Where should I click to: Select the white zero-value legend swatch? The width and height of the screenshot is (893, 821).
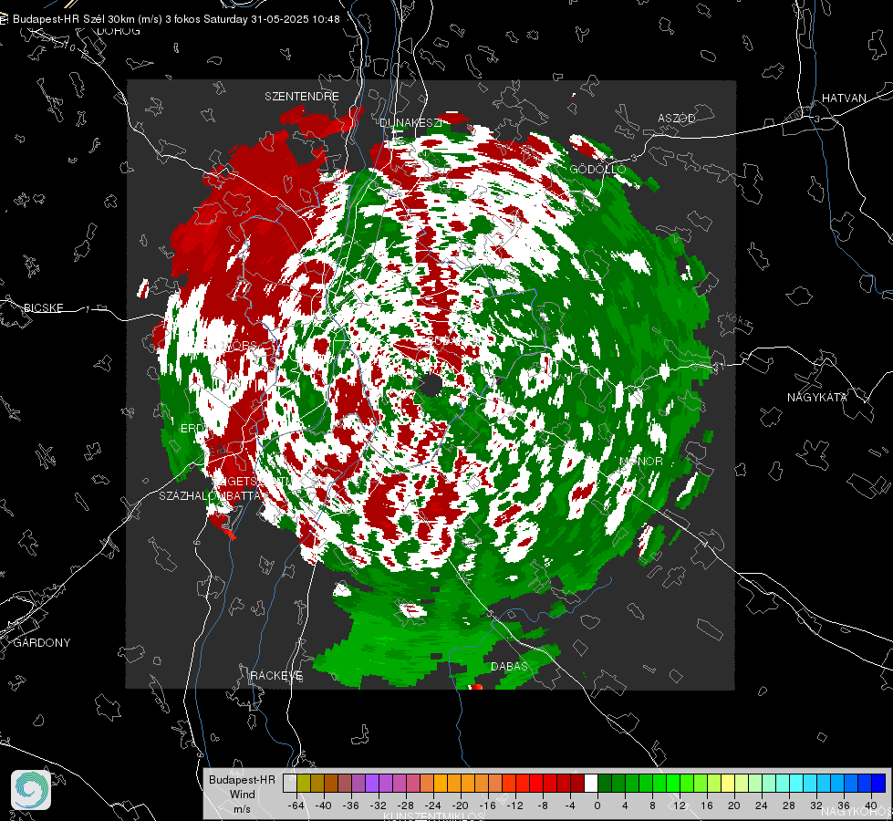point(591,783)
